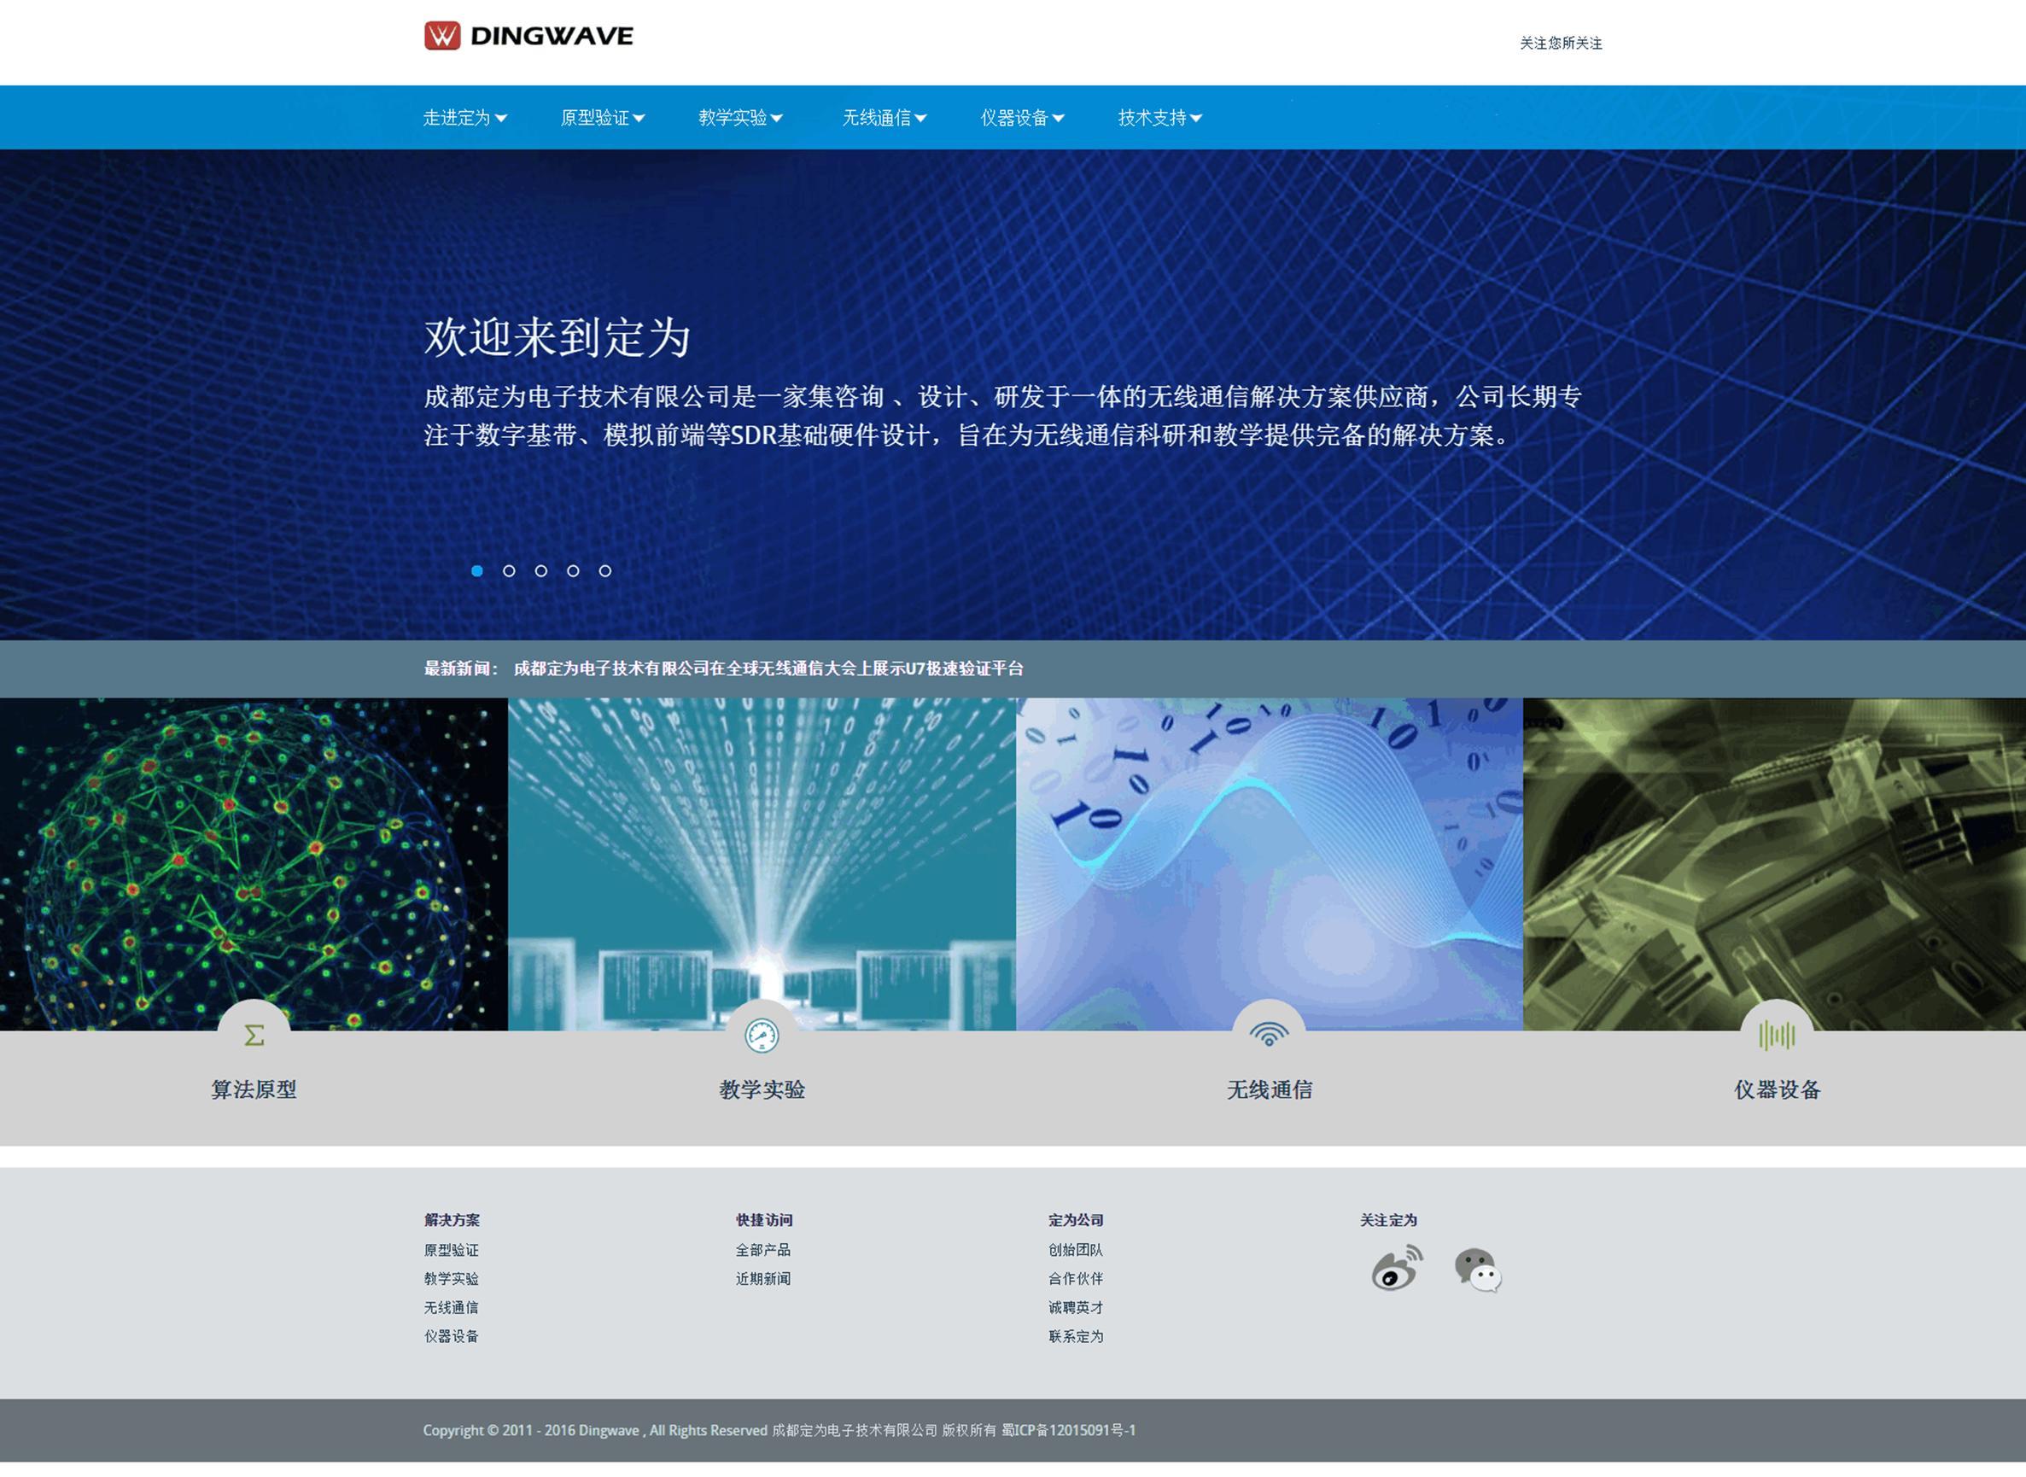Click the wifi signal icon above 无线通信
The image size is (2026, 1477).
1269,1036
